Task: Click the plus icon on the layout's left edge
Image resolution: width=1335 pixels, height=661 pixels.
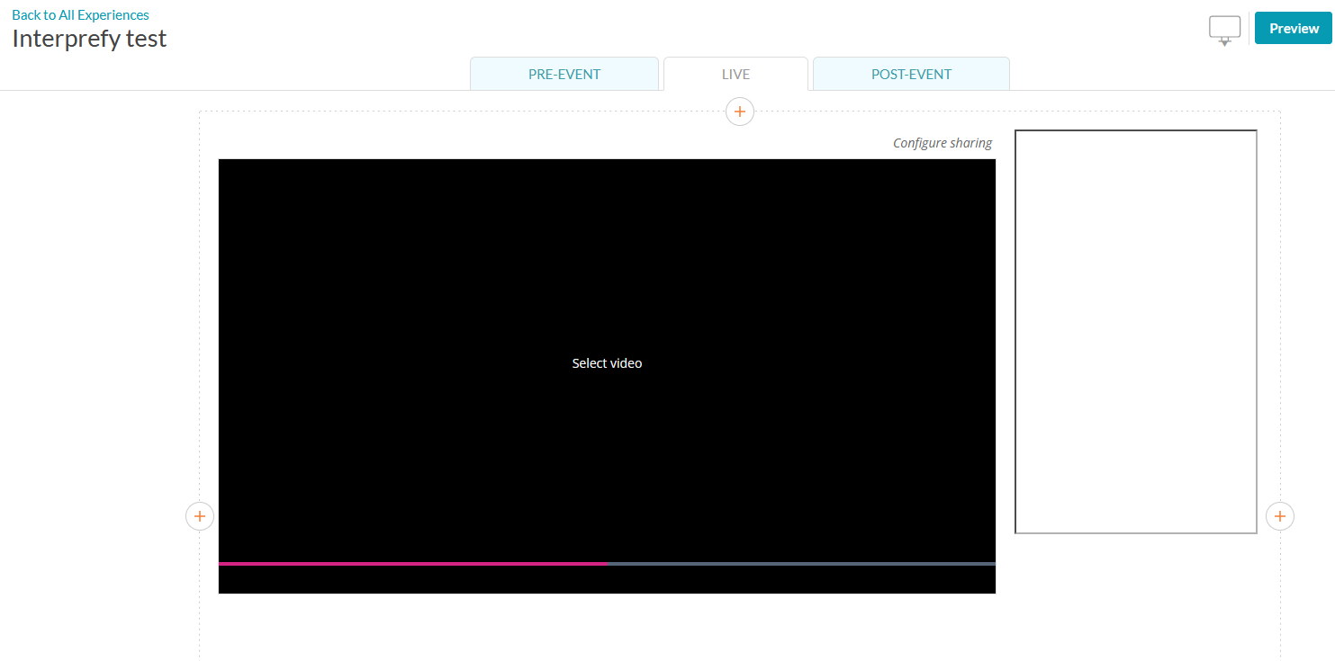Action: (200, 516)
